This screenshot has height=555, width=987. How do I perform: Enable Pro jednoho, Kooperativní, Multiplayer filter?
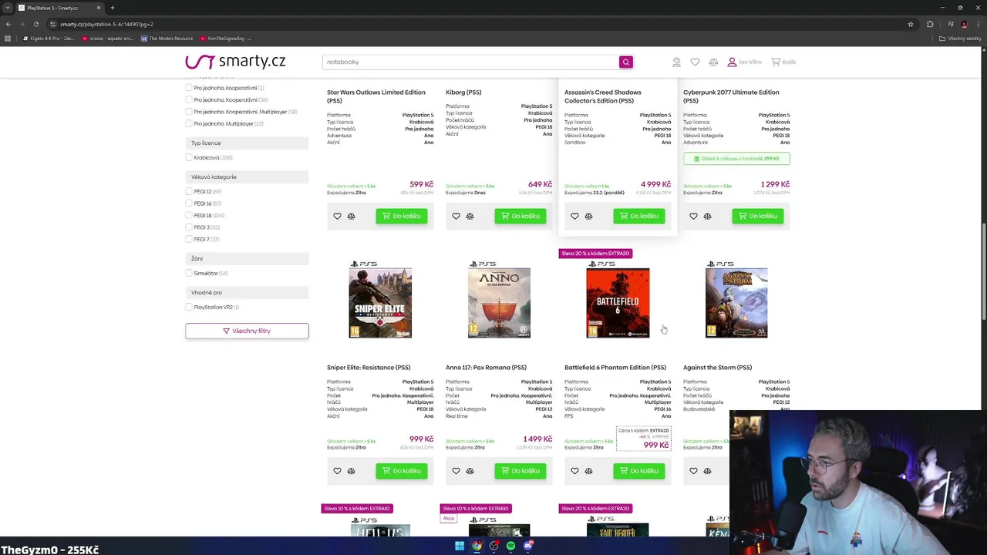(x=189, y=112)
